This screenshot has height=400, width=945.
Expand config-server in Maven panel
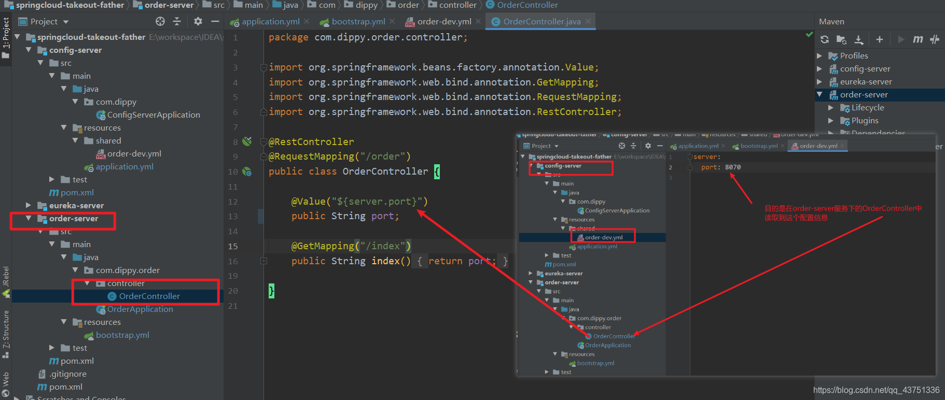point(819,68)
